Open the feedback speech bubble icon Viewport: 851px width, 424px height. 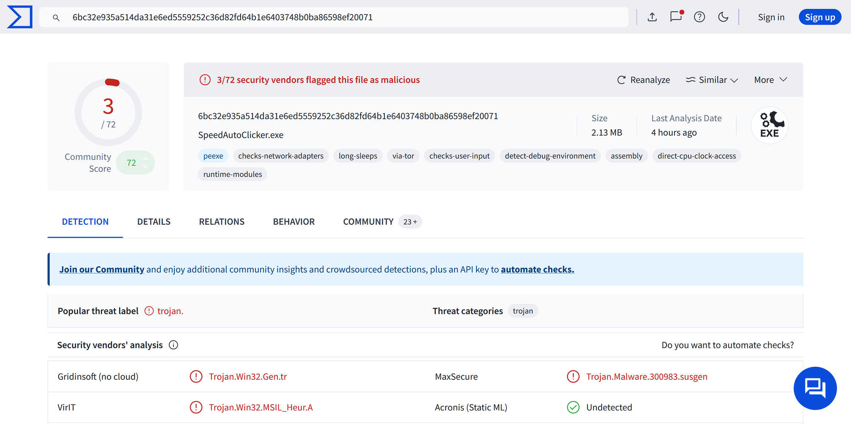675,17
